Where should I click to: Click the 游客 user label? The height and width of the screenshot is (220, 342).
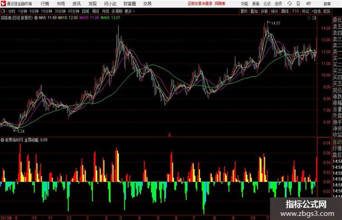pos(327,4)
